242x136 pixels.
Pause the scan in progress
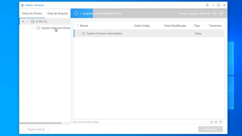(x=214, y=14)
